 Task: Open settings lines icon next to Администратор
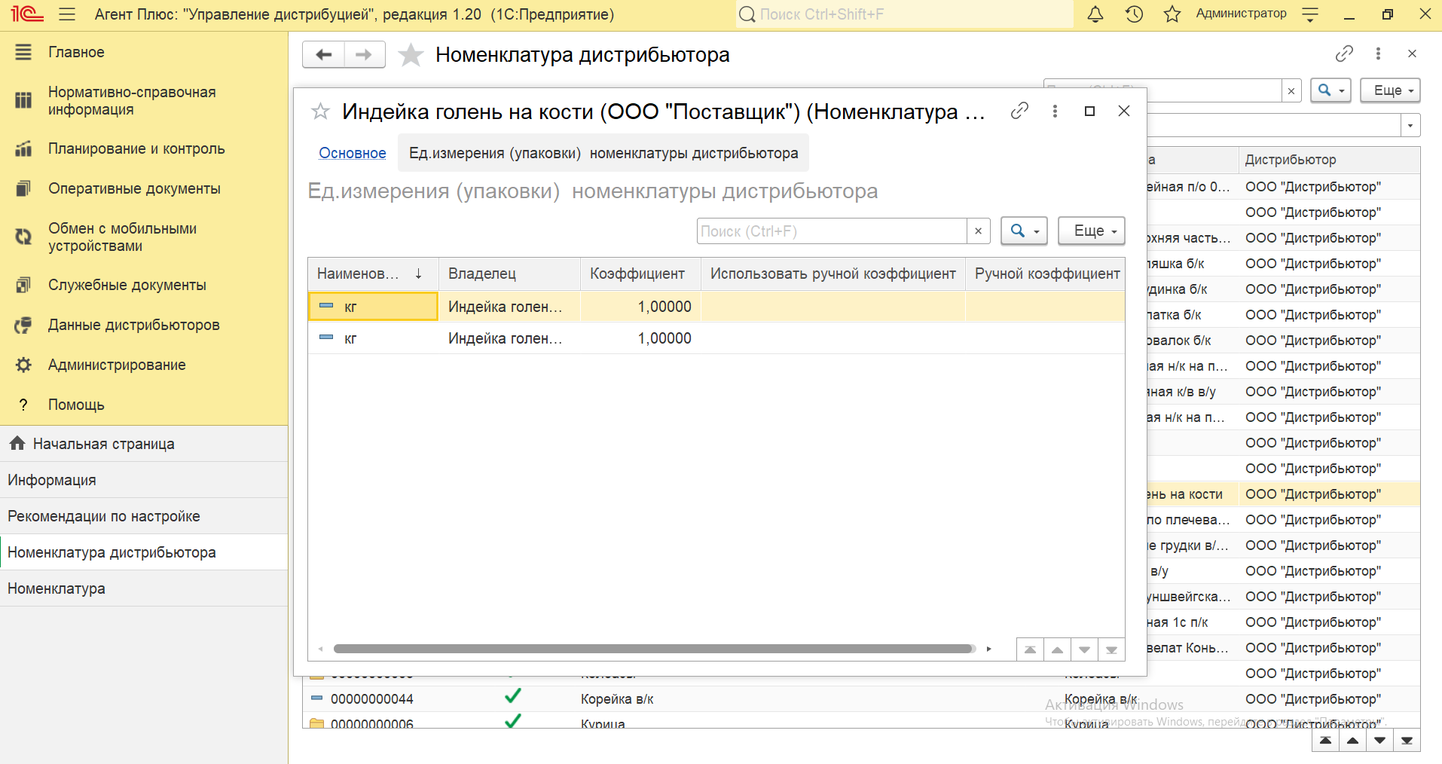point(1310,14)
